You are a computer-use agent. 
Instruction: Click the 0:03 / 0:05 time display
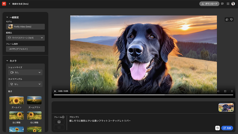pyautogui.click(x=63, y=91)
